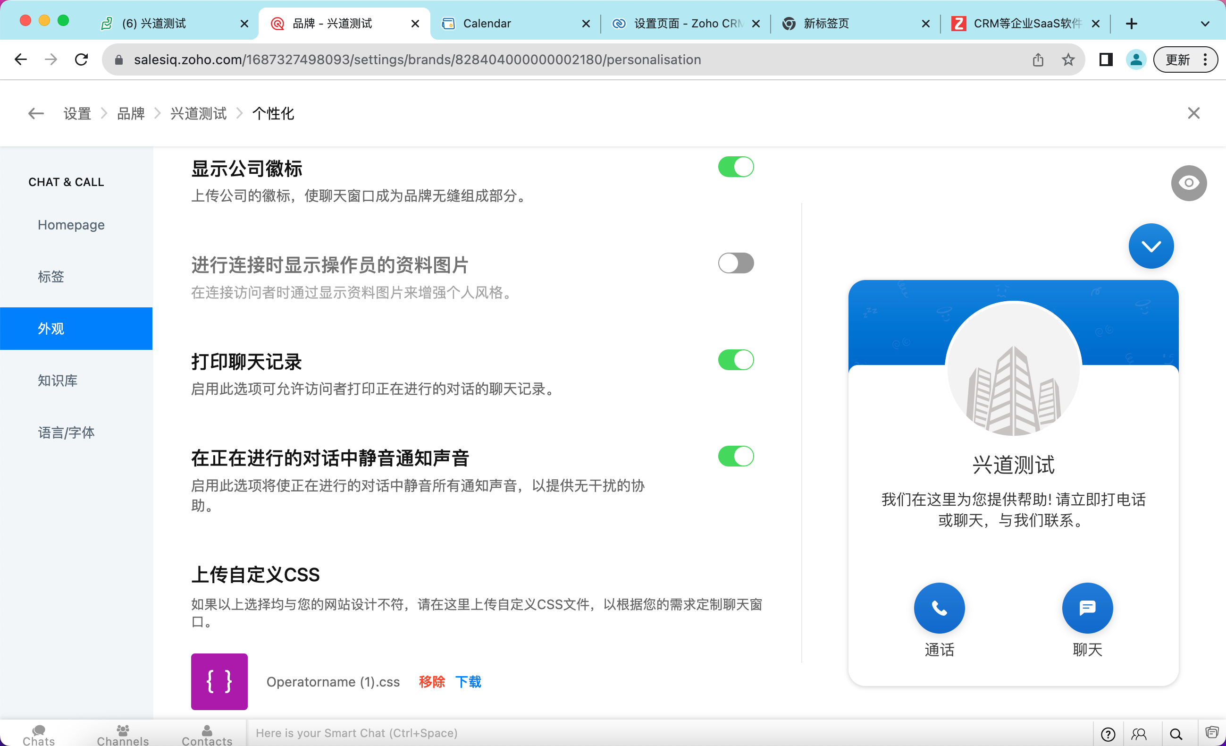Screen dimensions: 1226x746
Task: Click the help question mark icon
Action: 1108,734
